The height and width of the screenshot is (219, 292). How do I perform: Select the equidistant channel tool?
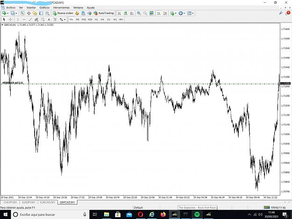click(36, 19)
